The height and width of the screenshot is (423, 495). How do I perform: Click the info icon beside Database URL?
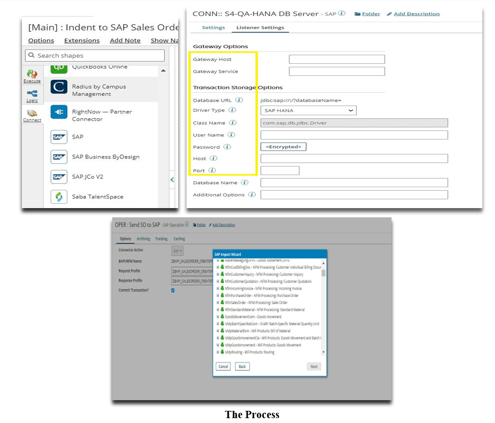coord(239,100)
